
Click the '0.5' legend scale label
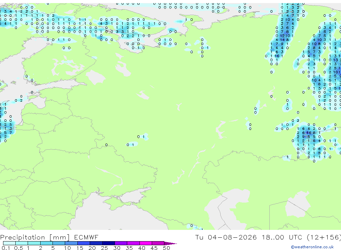(x=18, y=248)
